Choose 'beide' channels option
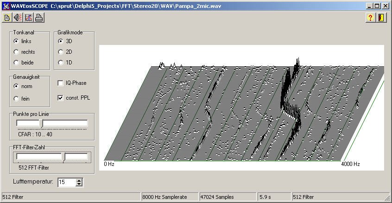The width and height of the screenshot is (392, 203). pos(16,63)
